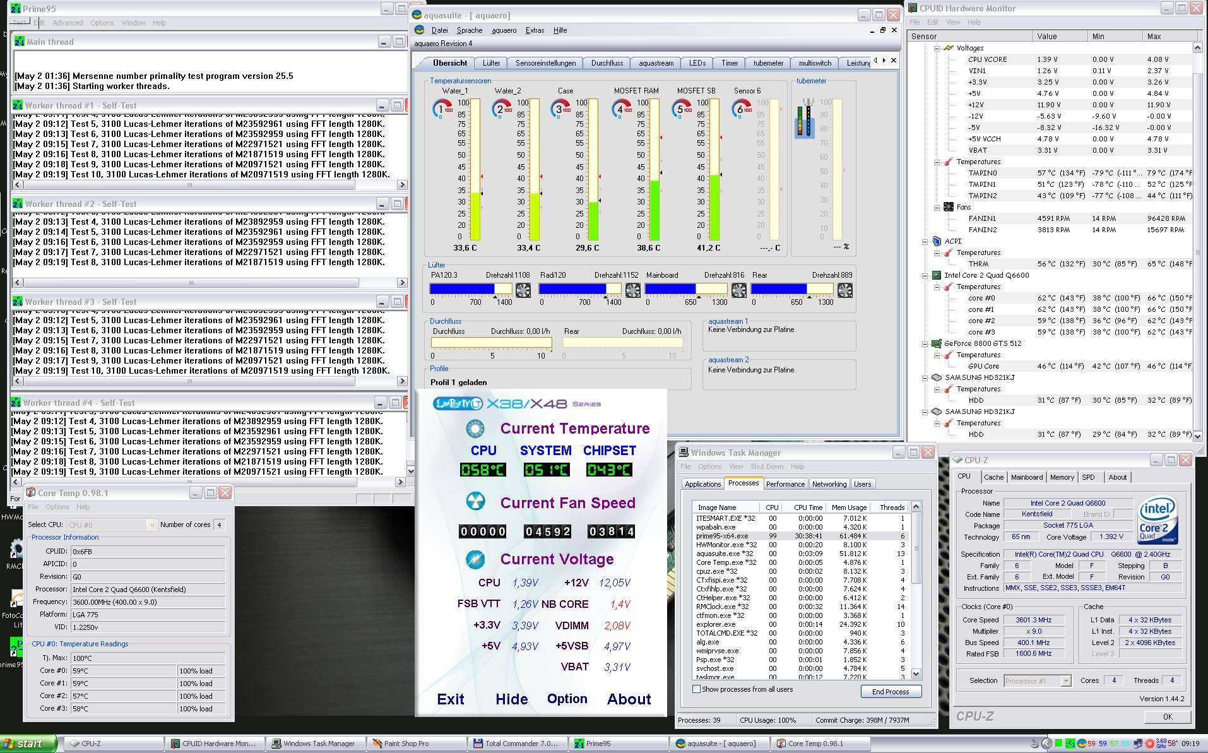Screen dimensions: 1208x753
Task: Click the Mainboard fan icon in aquasuite
Action: tap(738, 290)
